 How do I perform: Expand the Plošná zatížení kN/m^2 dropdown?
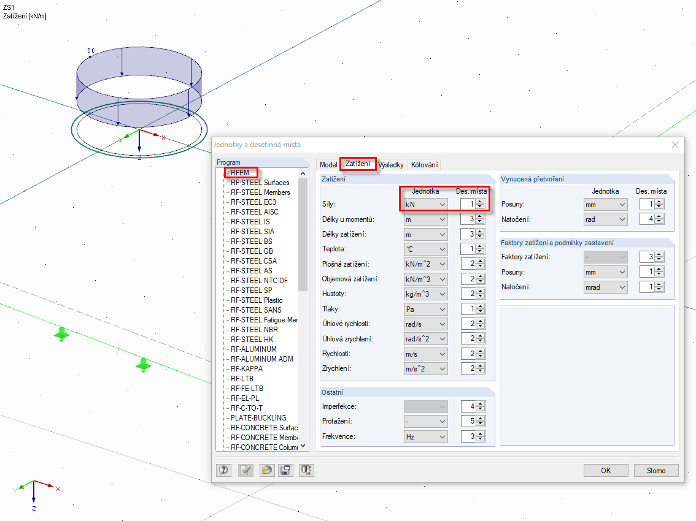(x=425, y=264)
